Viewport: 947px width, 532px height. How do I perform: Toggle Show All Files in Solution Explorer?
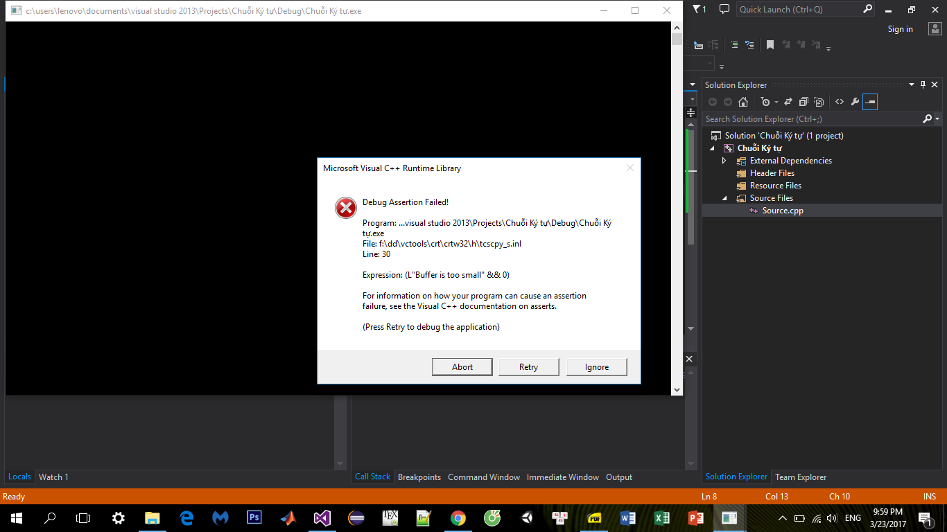(819, 102)
